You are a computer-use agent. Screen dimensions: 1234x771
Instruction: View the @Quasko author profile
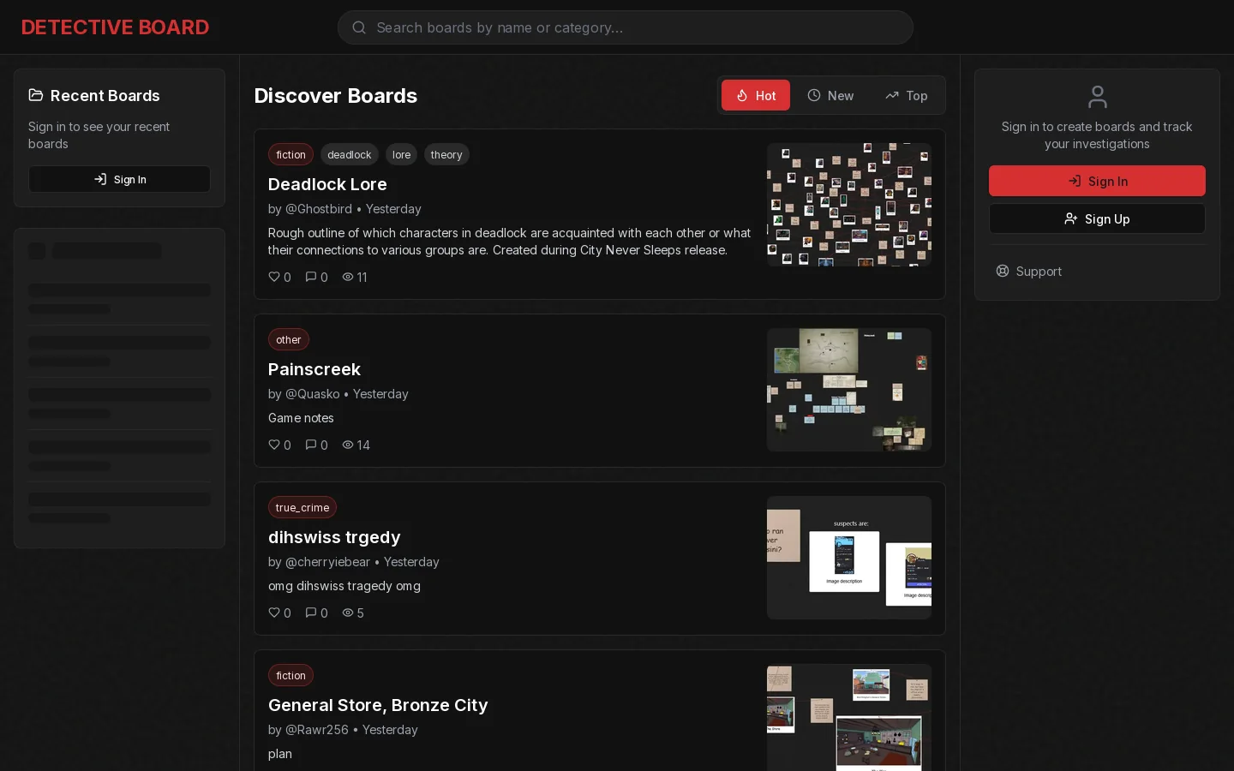tap(313, 394)
